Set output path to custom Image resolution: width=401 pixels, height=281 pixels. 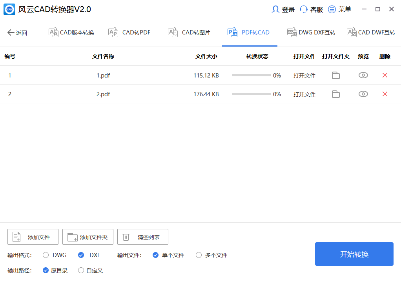tap(81, 270)
